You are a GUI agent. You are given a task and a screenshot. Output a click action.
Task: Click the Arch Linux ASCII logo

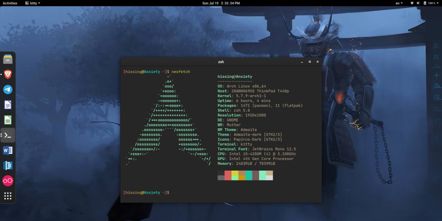(168, 120)
